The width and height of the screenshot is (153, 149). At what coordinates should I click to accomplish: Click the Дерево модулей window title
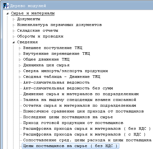[x=28, y=6]
